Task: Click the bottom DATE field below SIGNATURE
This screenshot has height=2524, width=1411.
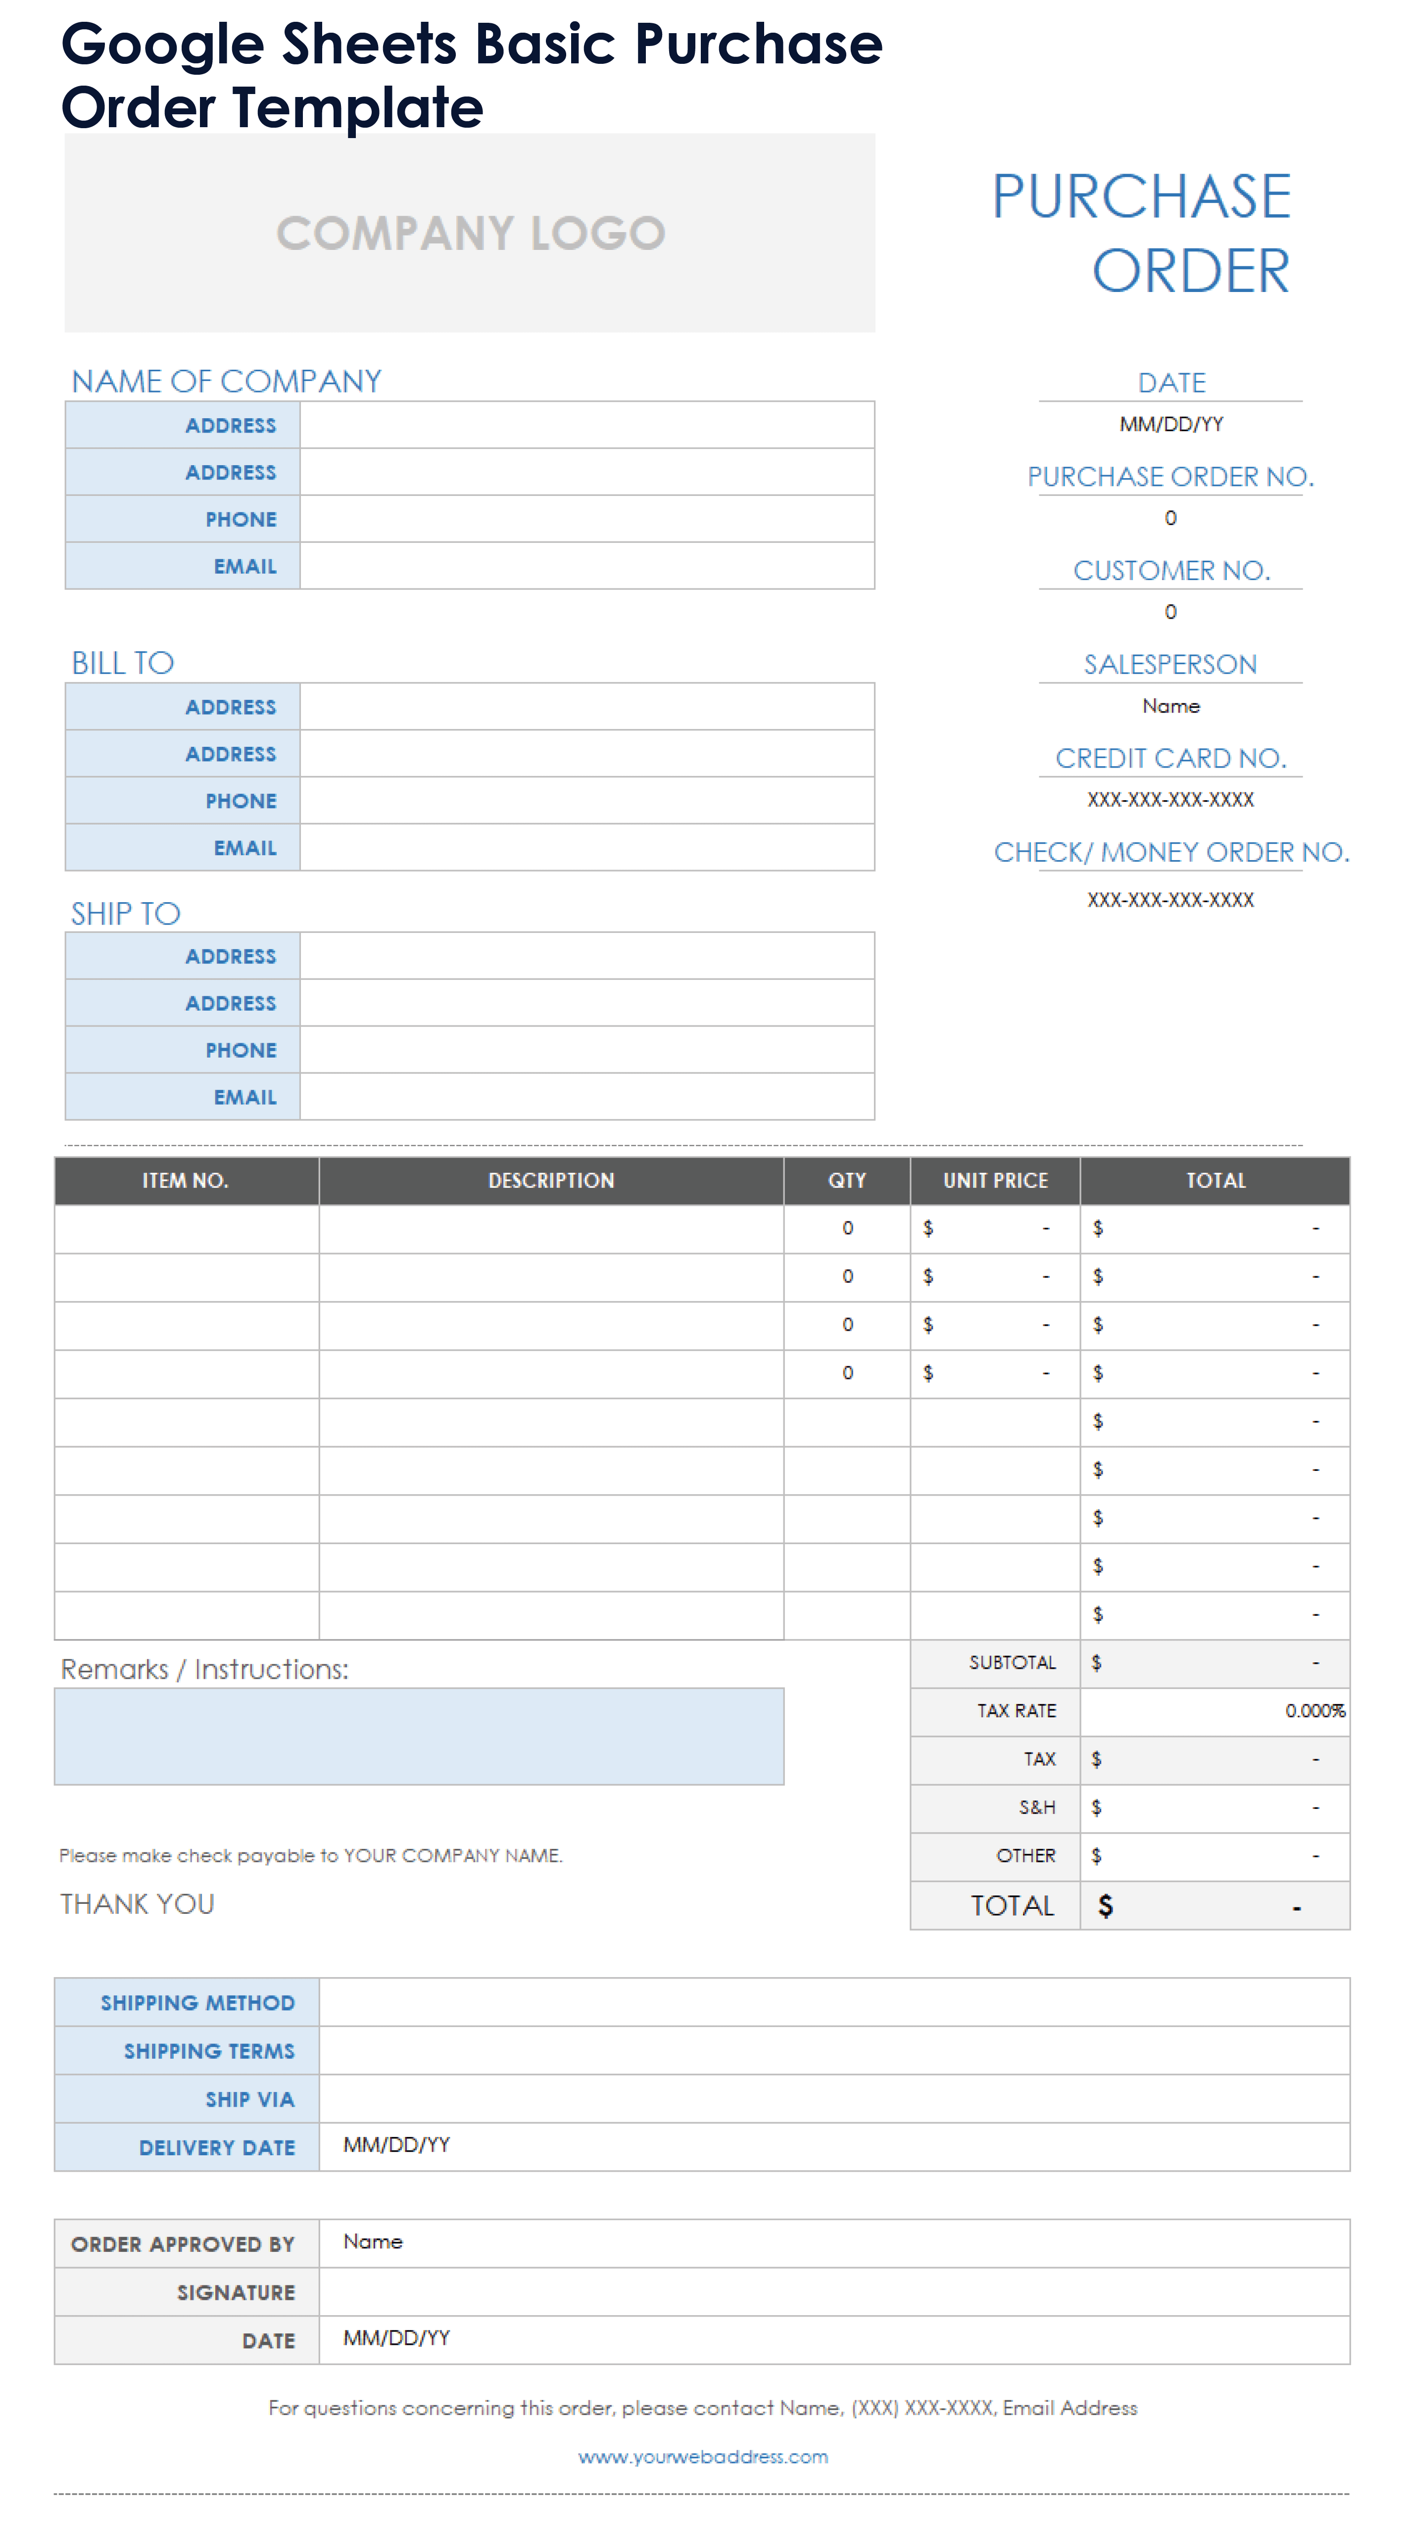Action: [x=835, y=2340]
